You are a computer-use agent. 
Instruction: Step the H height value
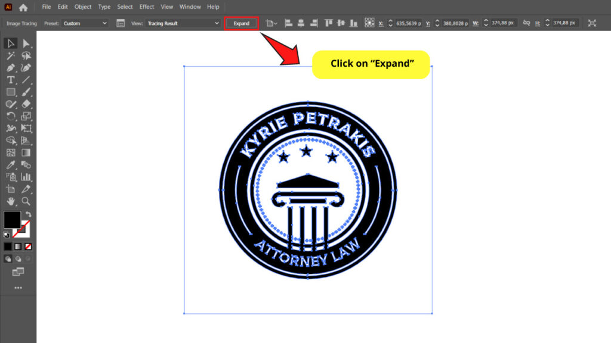click(548, 23)
